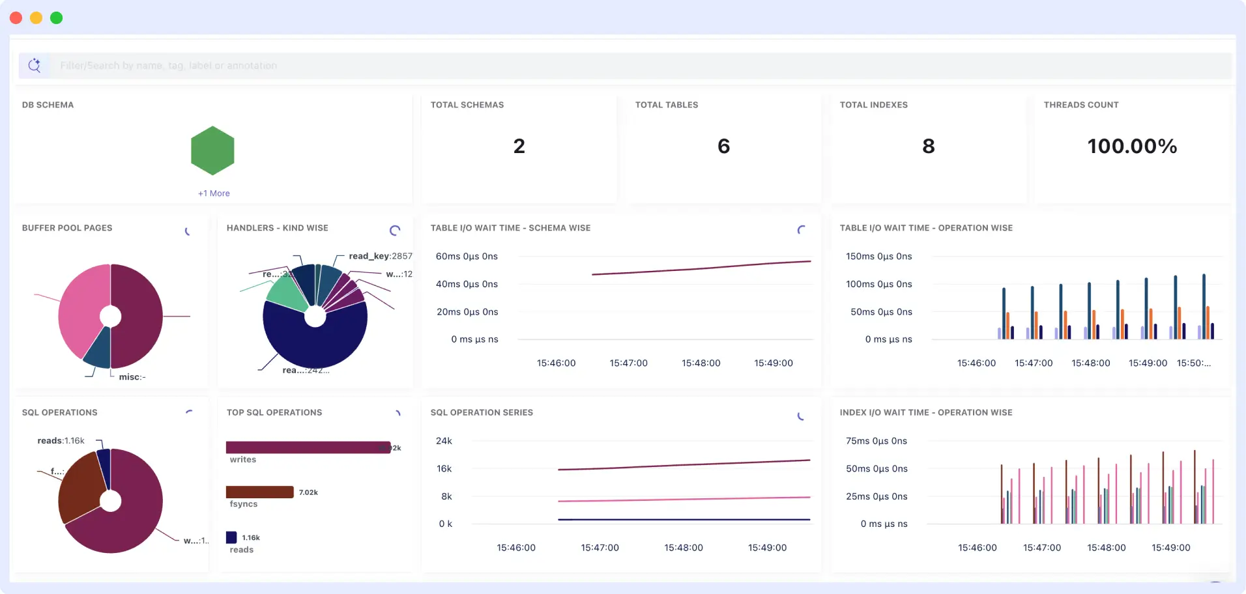Click the spinner icon on Top SQL Operations panel
This screenshot has width=1246, height=594.
(x=398, y=413)
